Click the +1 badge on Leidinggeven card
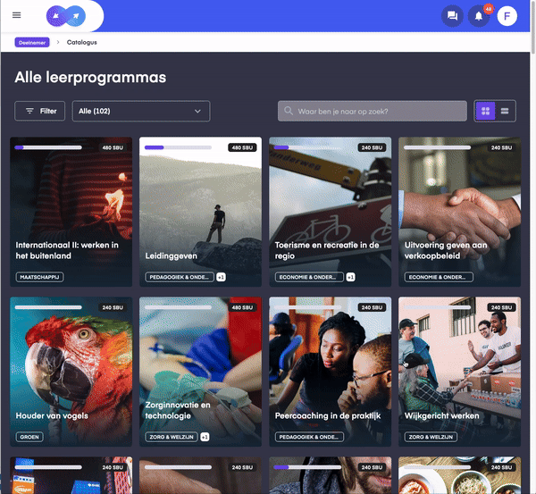This screenshot has width=536, height=494. click(x=222, y=277)
